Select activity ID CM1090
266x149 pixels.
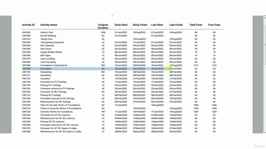coord(26,69)
